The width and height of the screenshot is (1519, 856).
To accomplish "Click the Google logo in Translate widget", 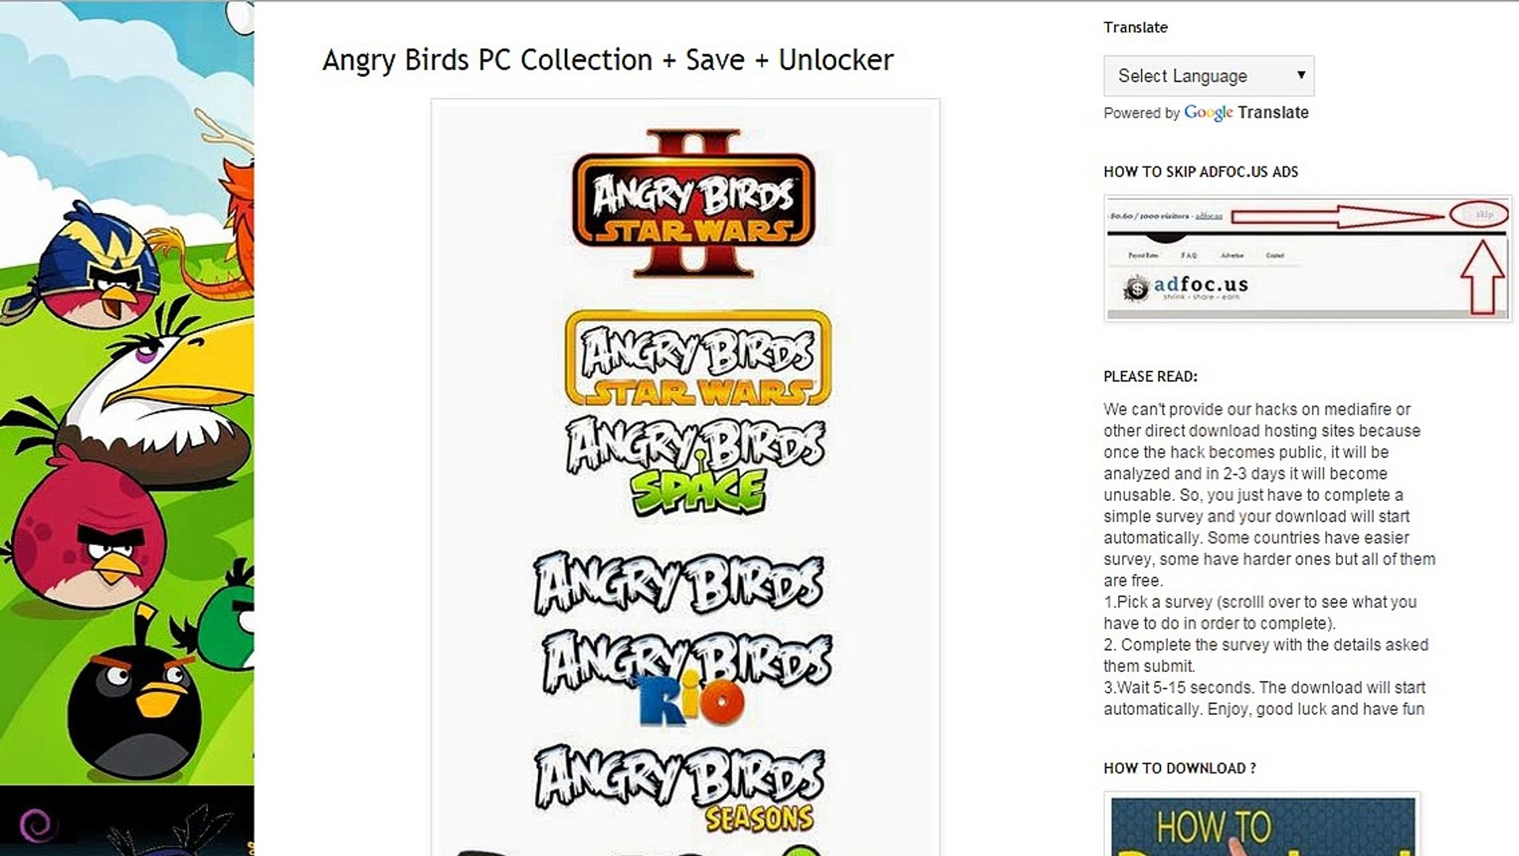I will [x=1208, y=113].
